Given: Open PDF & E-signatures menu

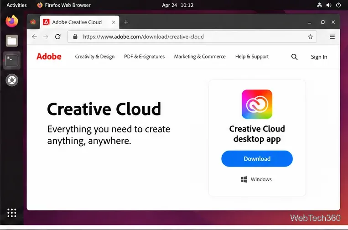Looking at the screenshot, I should 144,57.
